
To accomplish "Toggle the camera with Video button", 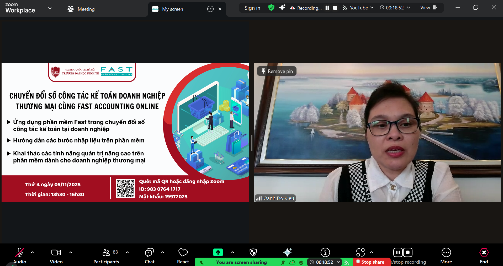I will click(x=56, y=256).
